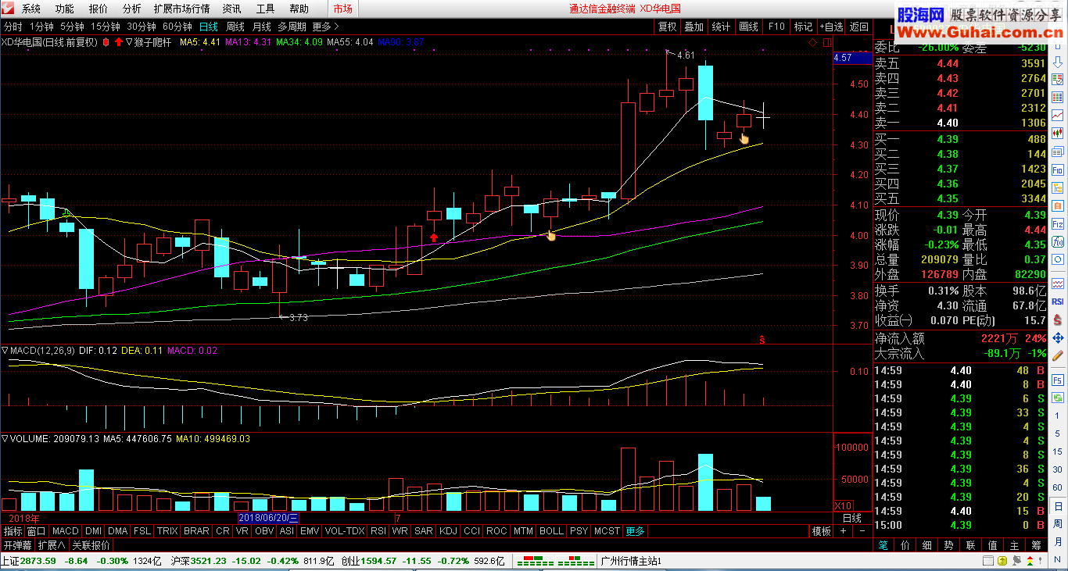Open the 猴子爬杆 indicator dropdown triangle
Viewport: 1068px width, 571px height.
[x=128, y=42]
